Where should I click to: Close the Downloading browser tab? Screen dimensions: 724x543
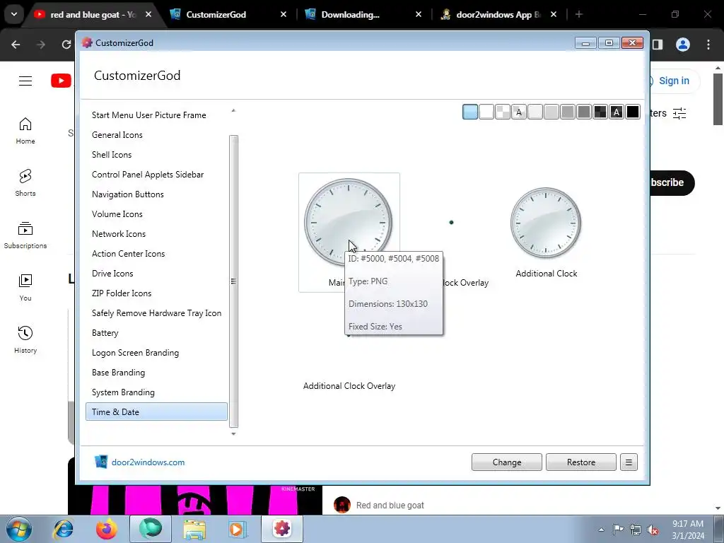pyautogui.click(x=419, y=15)
